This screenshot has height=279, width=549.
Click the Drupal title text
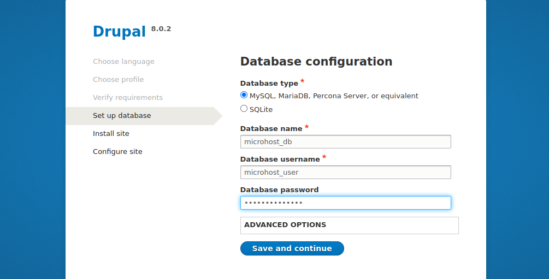[x=119, y=32]
